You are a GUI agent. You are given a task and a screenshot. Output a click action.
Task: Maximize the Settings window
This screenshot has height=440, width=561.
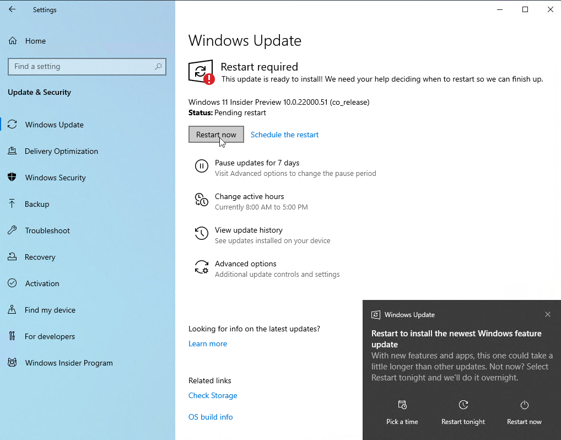525,10
